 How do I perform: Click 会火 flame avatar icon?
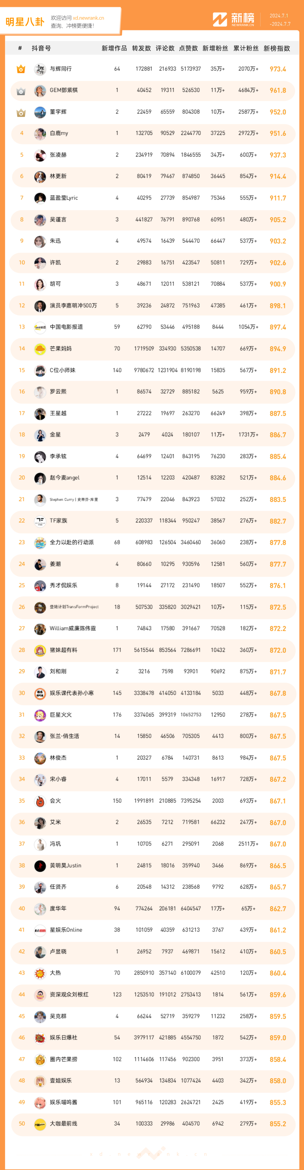40,801
